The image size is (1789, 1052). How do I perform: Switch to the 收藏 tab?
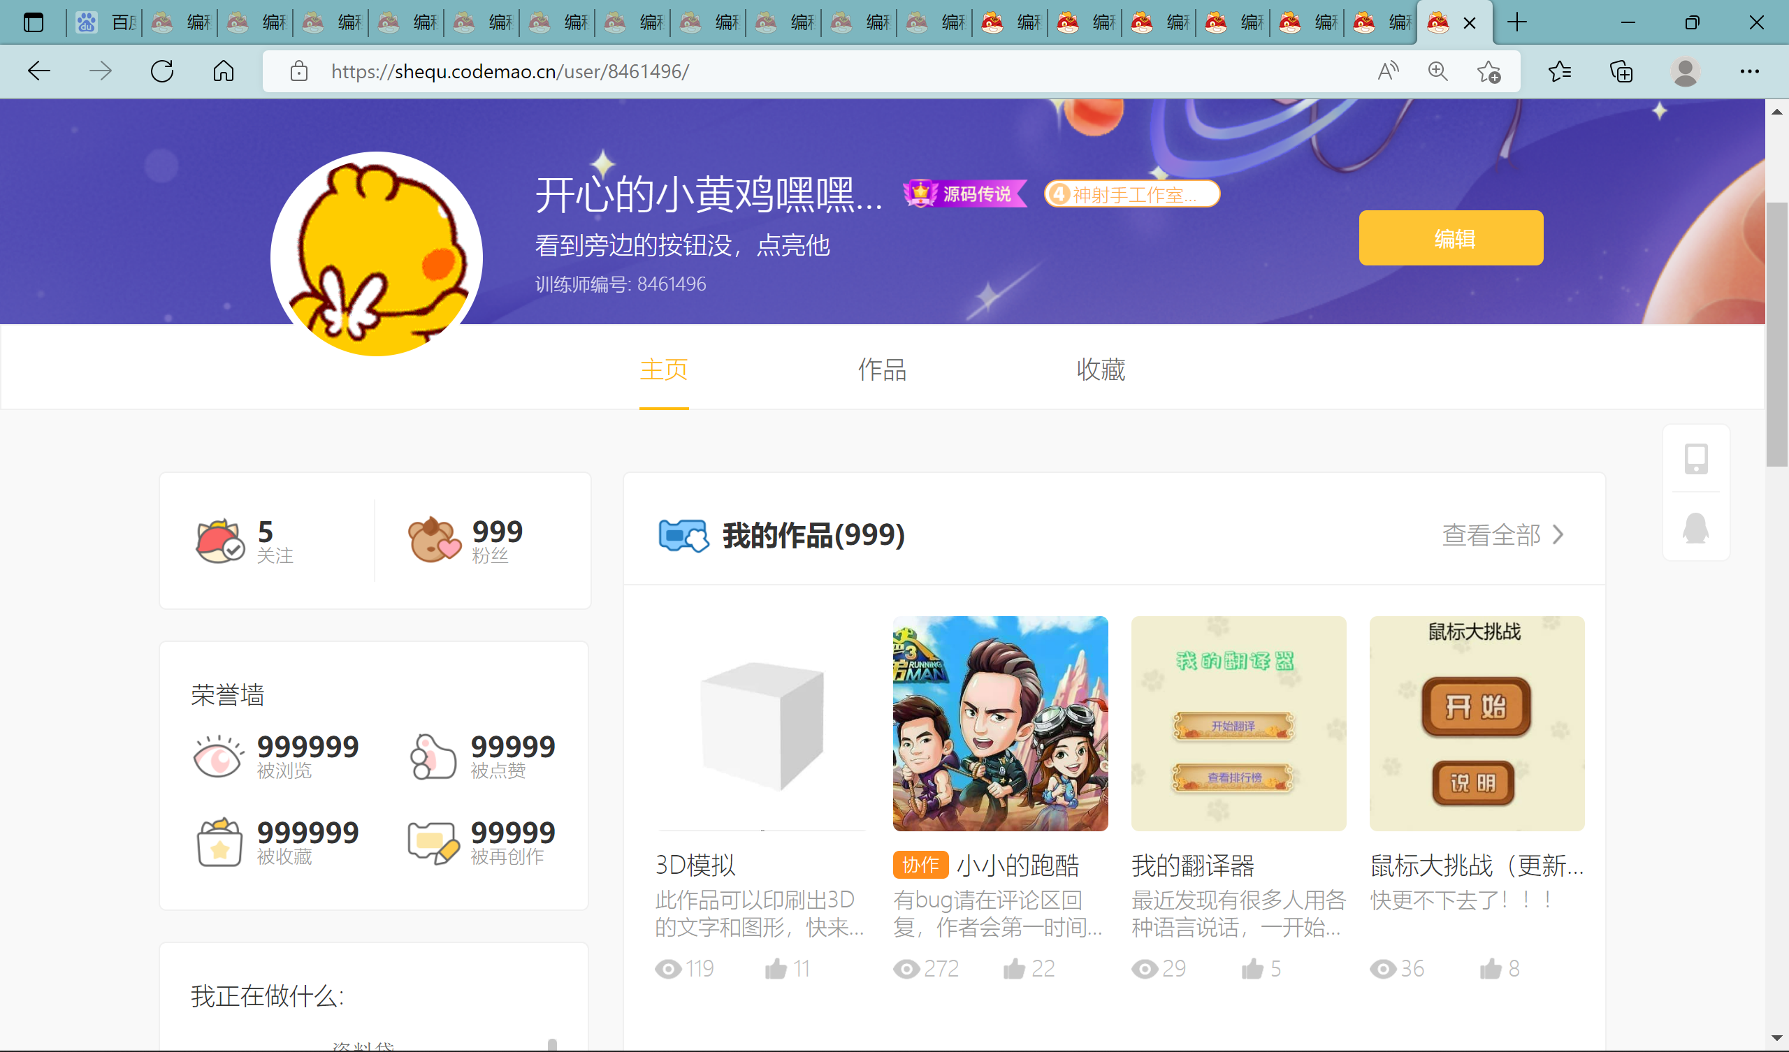tap(1101, 370)
